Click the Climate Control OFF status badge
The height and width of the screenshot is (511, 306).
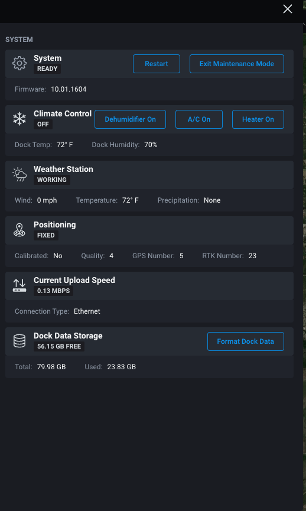click(43, 124)
